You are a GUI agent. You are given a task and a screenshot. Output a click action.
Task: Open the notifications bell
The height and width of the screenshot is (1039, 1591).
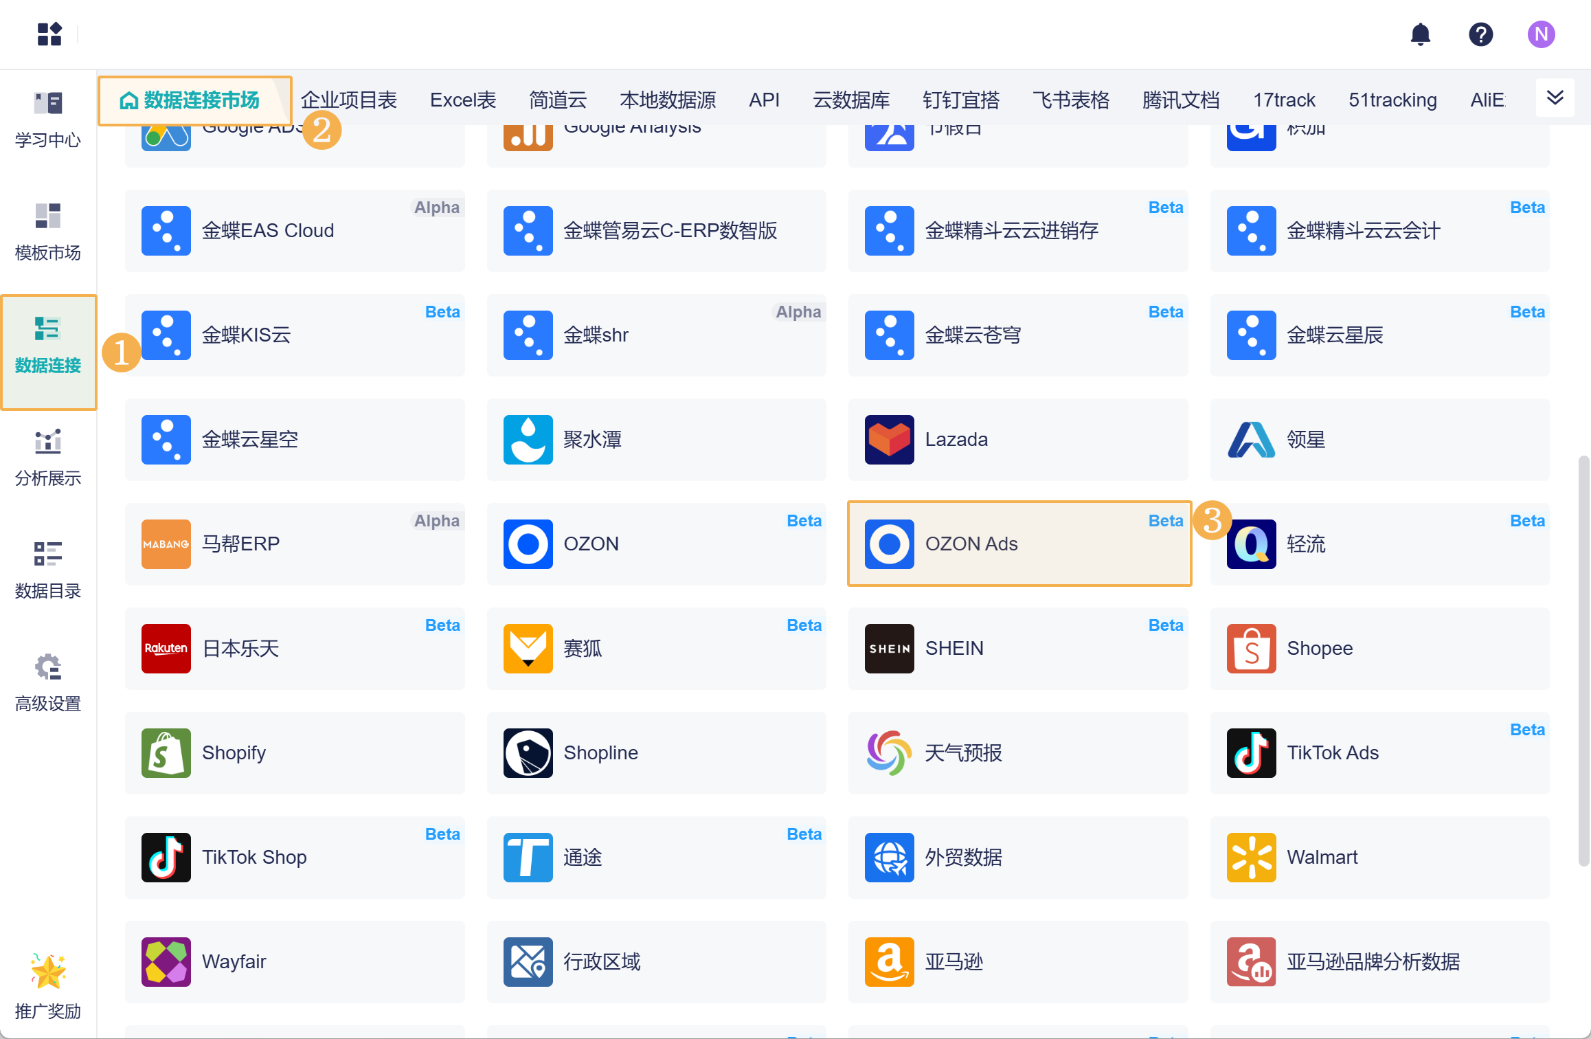(x=1420, y=34)
